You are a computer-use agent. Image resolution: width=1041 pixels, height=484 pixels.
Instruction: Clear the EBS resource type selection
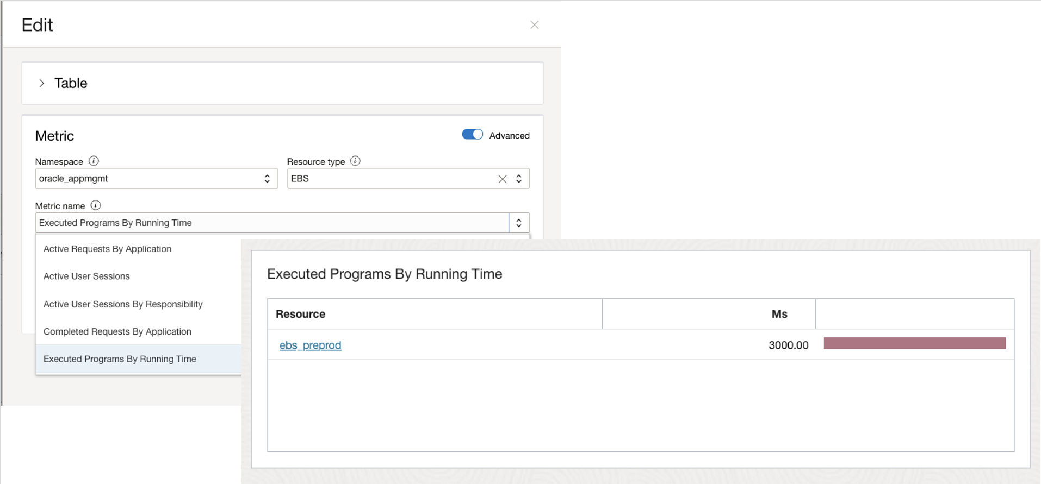point(502,179)
